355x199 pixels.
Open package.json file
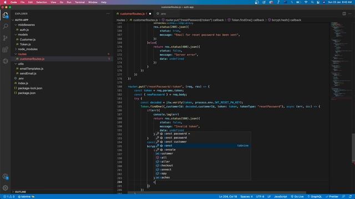click(27, 93)
